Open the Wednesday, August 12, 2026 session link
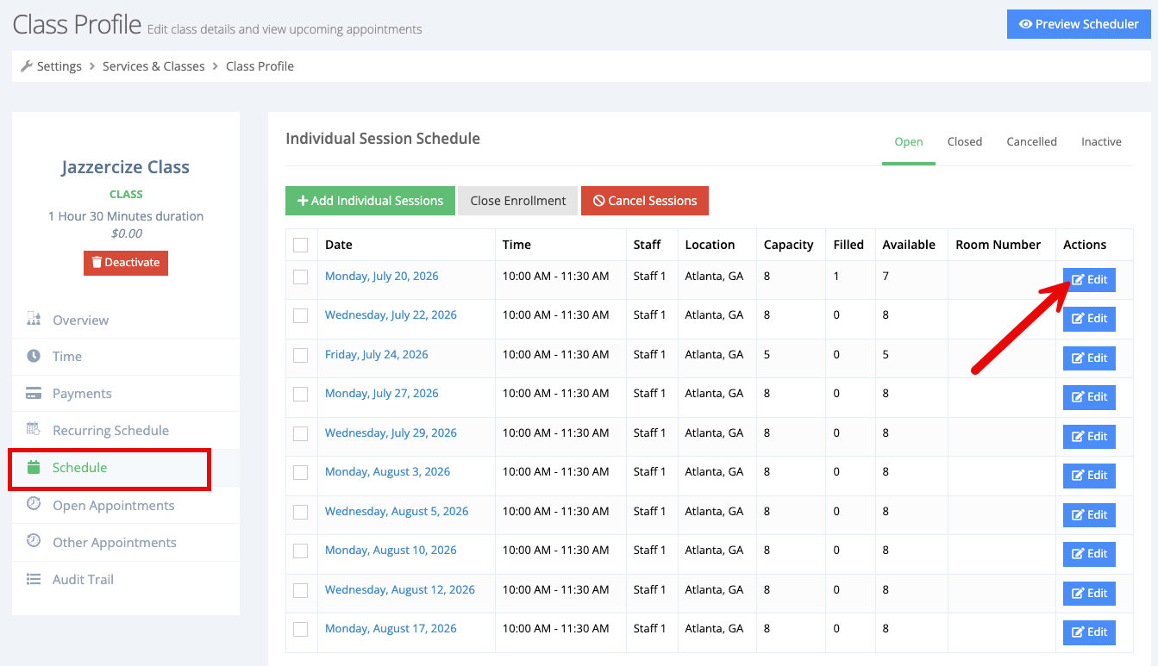 click(400, 590)
